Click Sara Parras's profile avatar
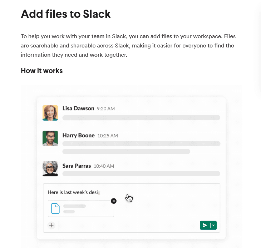This screenshot has height=248, width=261. pyautogui.click(x=50, y=169)
